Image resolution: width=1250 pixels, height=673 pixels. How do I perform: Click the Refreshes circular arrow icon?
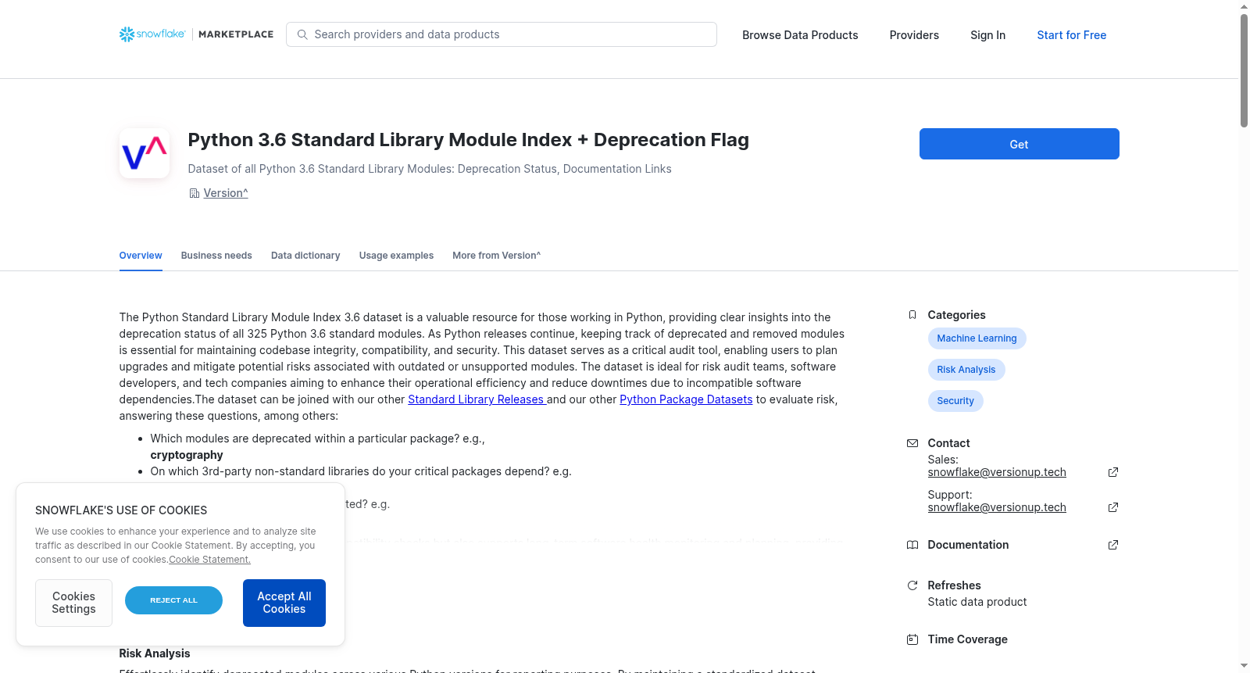click(912, 585)
